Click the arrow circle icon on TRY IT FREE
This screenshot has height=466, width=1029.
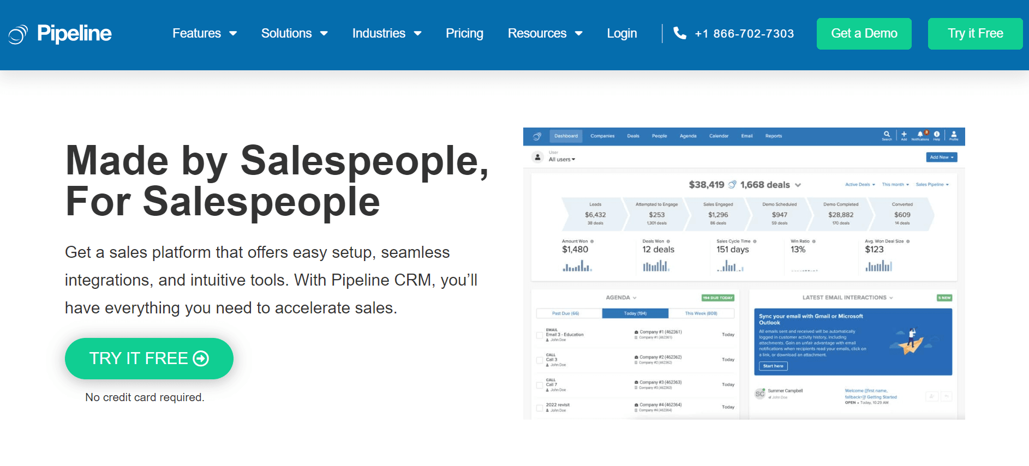point(201,358)
